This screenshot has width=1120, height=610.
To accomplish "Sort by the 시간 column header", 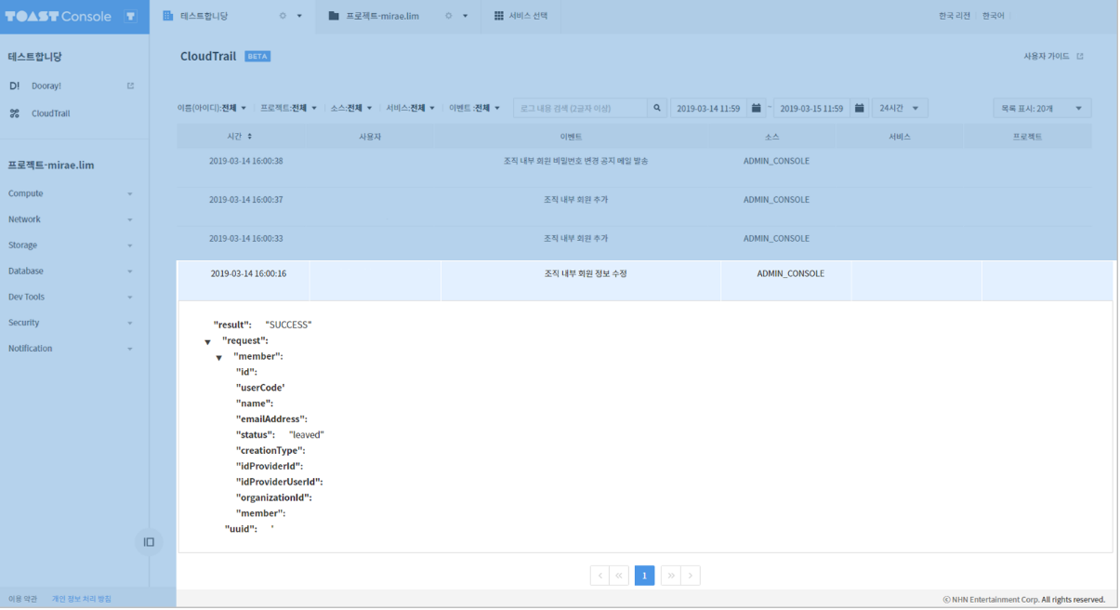I will click(241, 136).
